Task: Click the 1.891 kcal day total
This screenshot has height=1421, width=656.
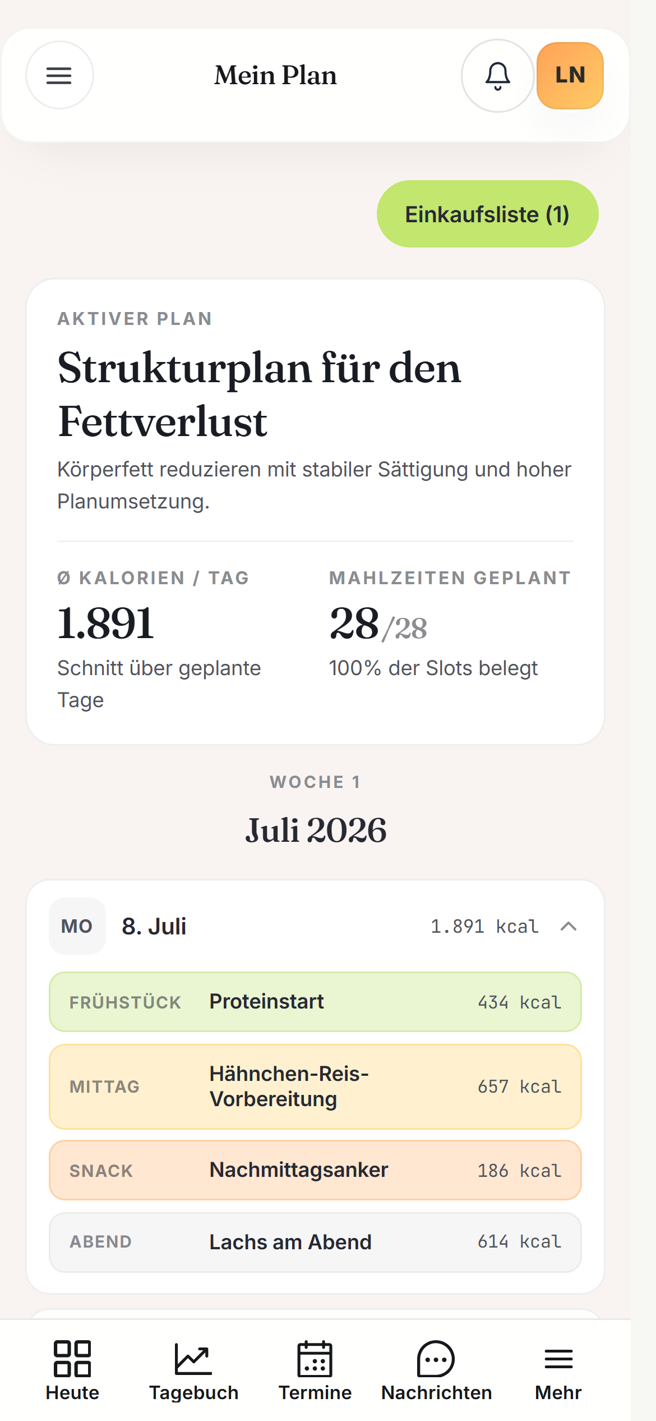Action: [x=484, y=926]
